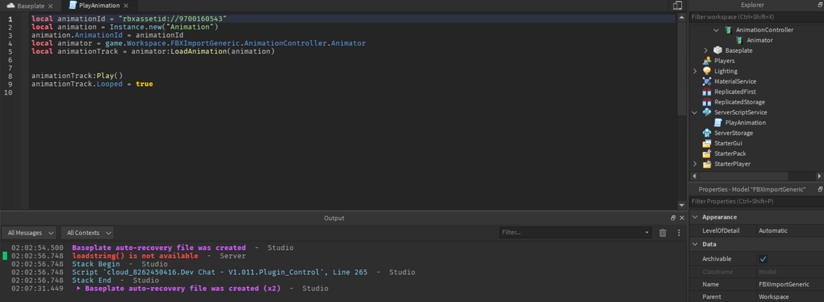Click the Filter workspace search field

pyautogui.click(x=756, y=17)
